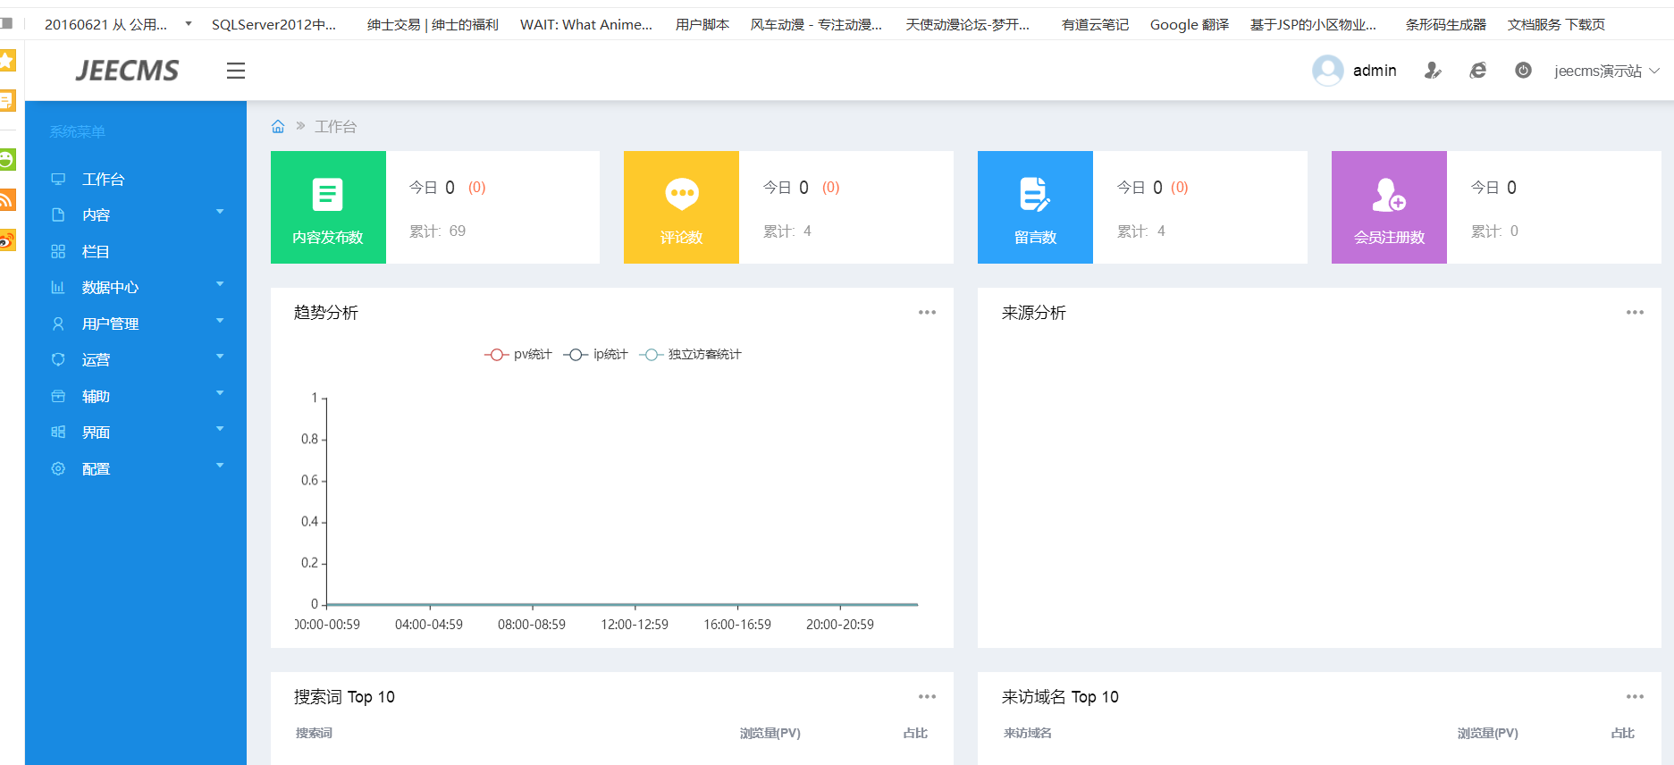Click the power logout icon
The height and width of the screenshot is (765, 1674).
pos(1523,71)
